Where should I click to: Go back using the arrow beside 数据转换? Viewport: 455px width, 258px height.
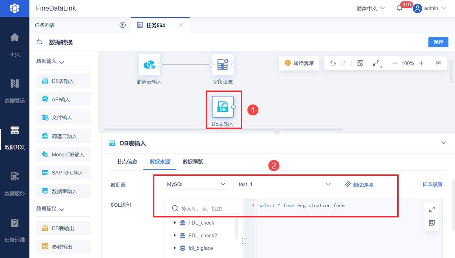tap(40, 42)
